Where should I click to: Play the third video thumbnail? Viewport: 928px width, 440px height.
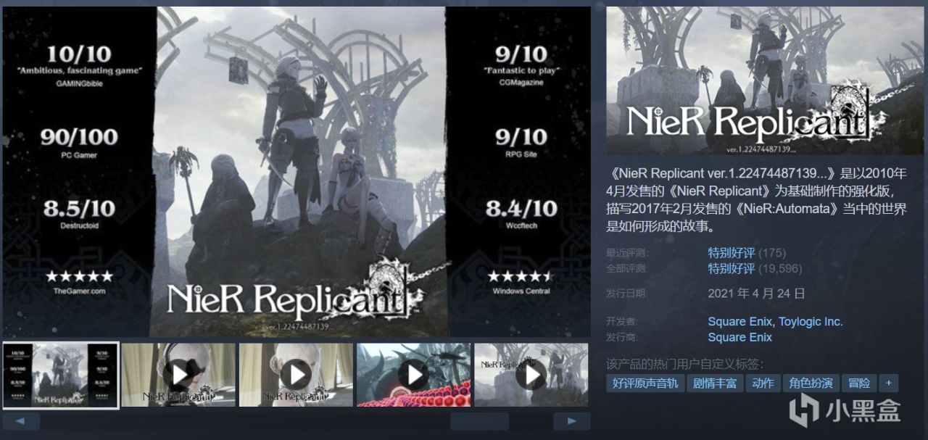tap(297, 375)
